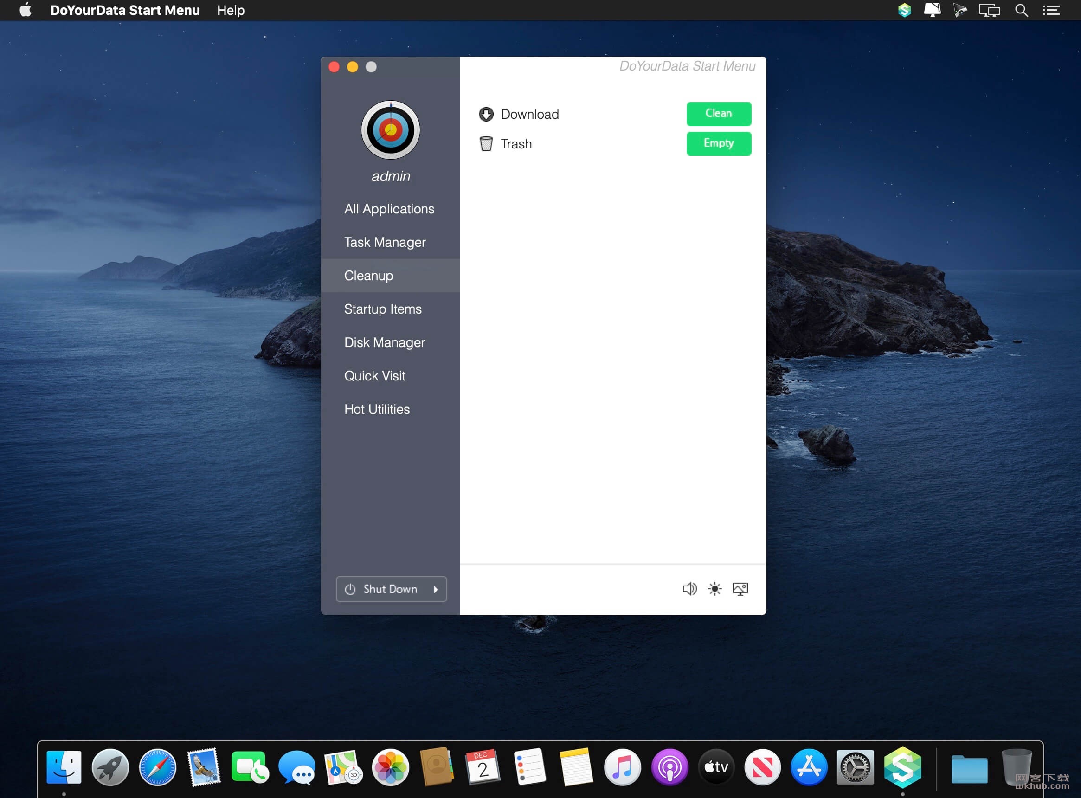
Task: Click the green Empty button
Action: tap(718, 143)
